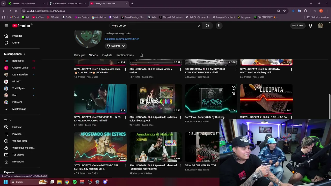Open options for '#9 AMOR Y ODIO' video

pos(236,69)
